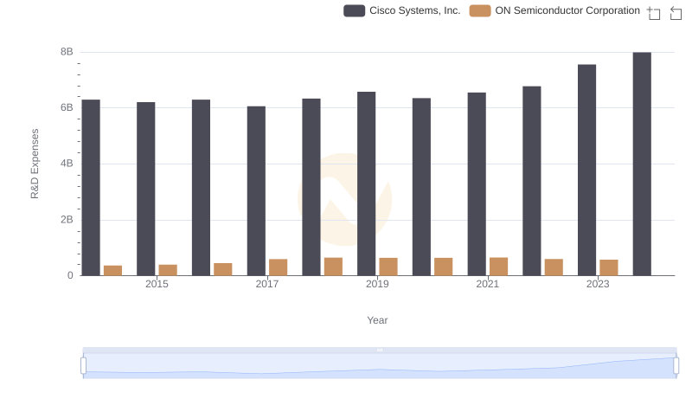Select the ON Semiconductor bar right of 2023
Screen dimensions: 692x399
pos(609,267)
